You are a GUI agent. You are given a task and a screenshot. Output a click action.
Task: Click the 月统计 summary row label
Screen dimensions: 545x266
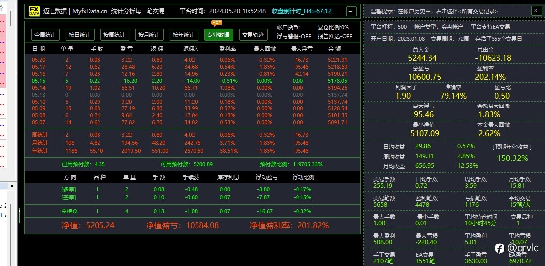[x=40, y=143]
